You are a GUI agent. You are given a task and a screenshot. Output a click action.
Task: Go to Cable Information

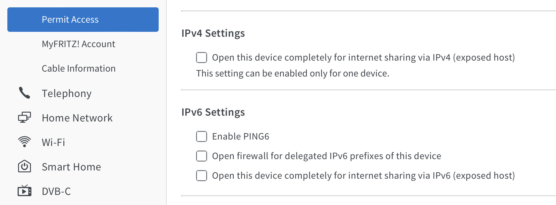(x=79, y=69)
